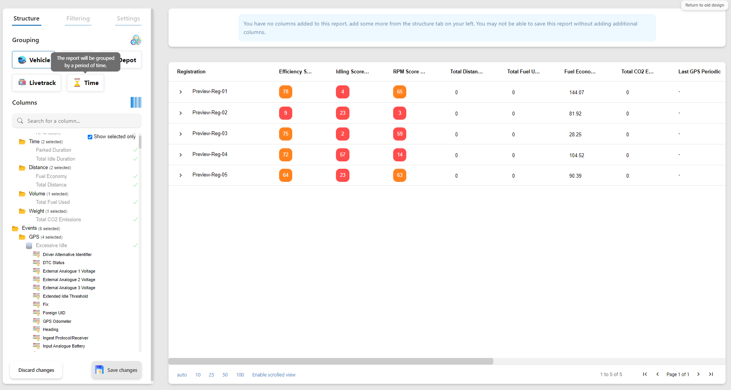Expand the Events folder in column tree
Image resolution: width=731 pixels, height=390 pixels.
click(15, 228)
